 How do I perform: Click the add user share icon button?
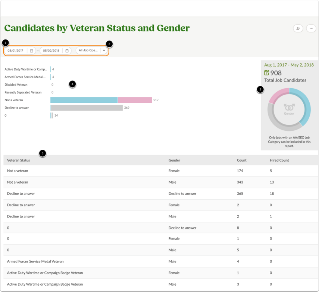[298, 28]
